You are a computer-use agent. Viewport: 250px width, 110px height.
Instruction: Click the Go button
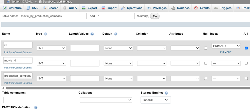click(155, 16)
